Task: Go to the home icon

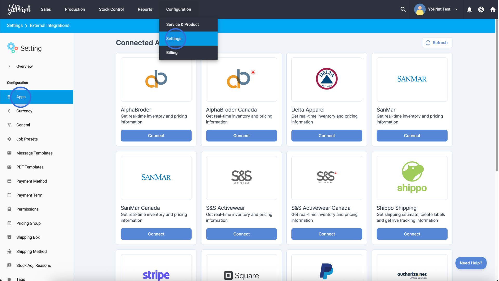Action: [493, 10]
